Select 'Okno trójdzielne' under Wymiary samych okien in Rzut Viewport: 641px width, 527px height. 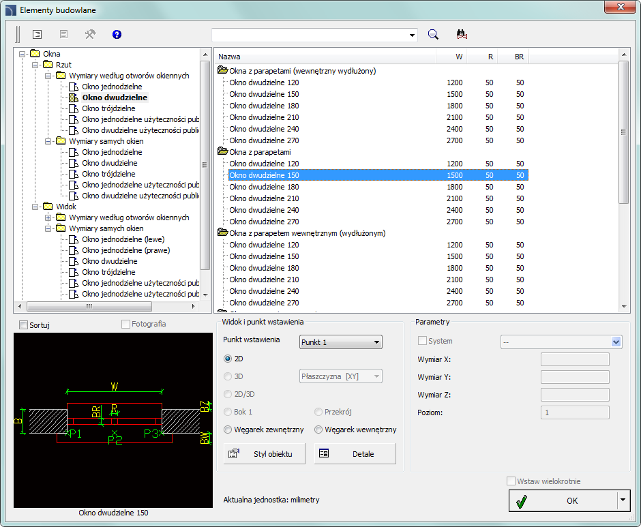tap(108, 174)
